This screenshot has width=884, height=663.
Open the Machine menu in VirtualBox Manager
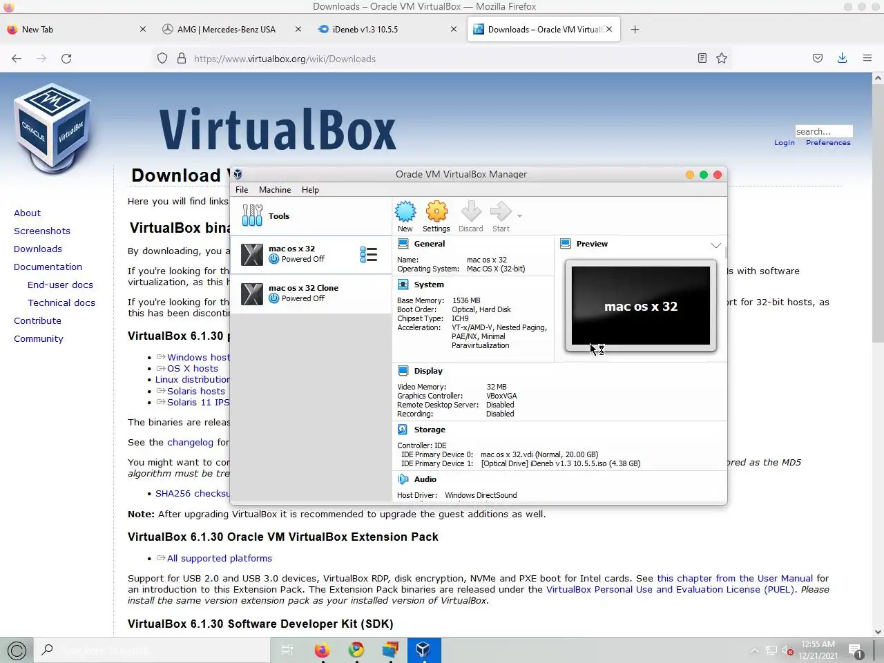coord(275,190)
